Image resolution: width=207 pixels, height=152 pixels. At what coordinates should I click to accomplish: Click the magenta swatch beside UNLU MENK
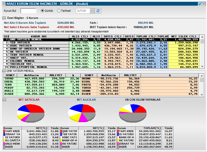click(x=4, y=144)
